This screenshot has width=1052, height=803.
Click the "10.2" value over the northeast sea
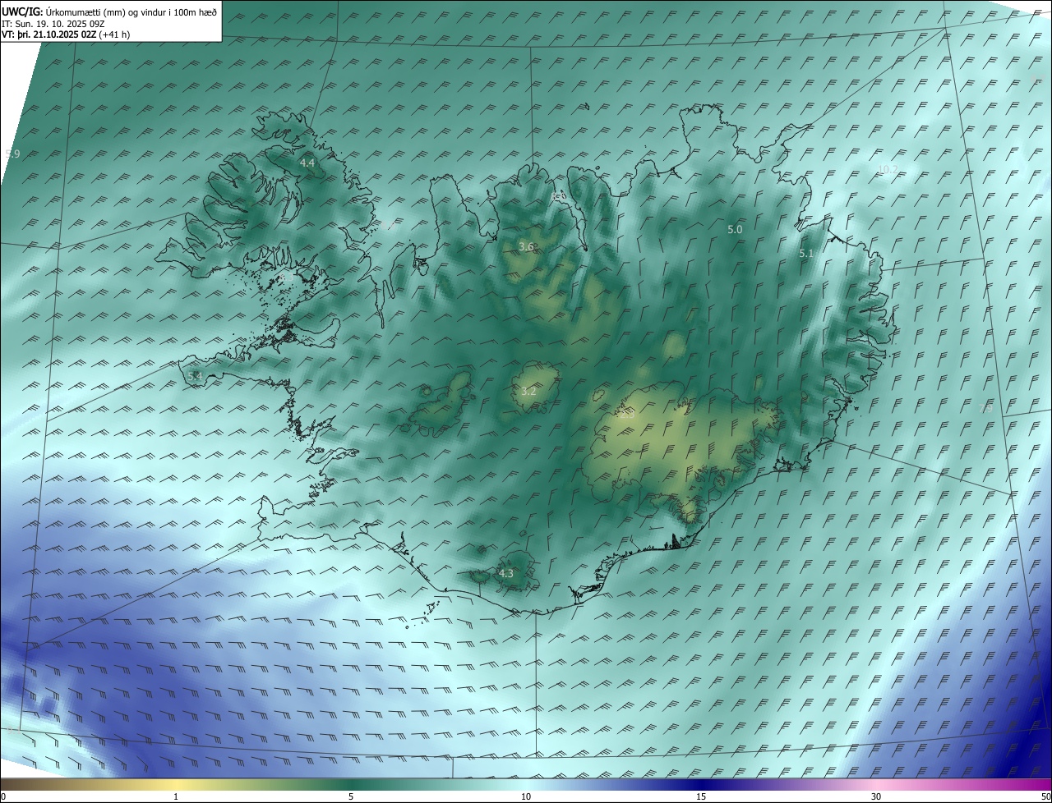[888, 170]
